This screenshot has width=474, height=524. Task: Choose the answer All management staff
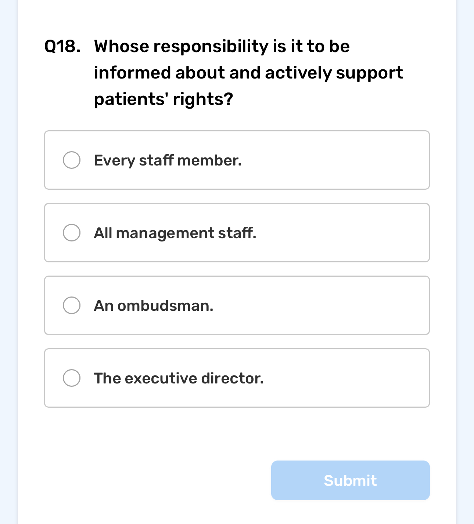[175, 232]
